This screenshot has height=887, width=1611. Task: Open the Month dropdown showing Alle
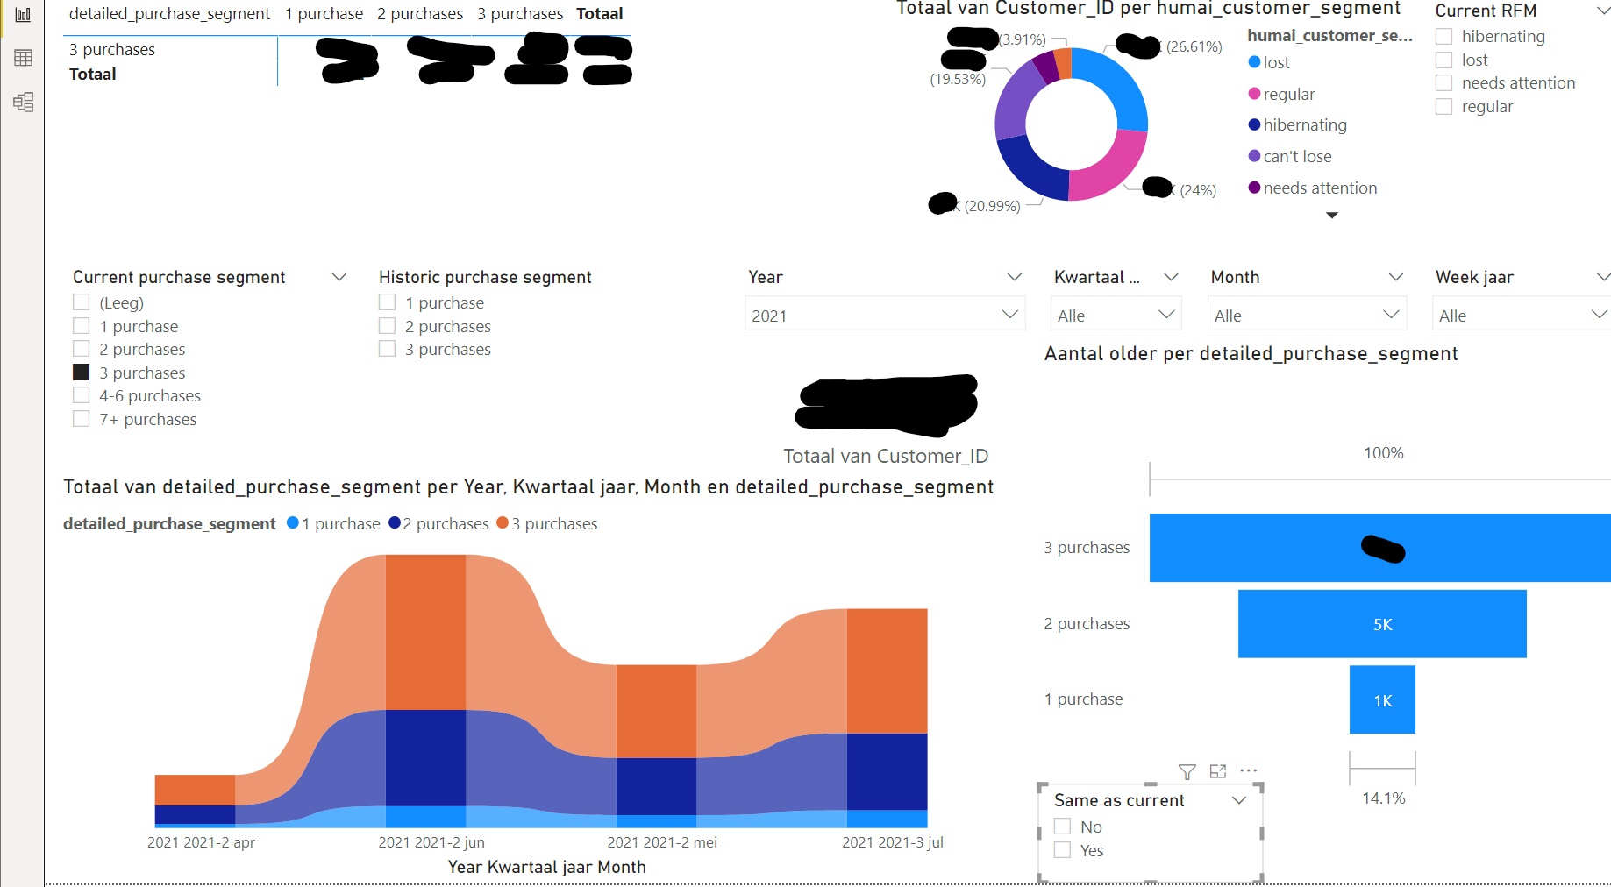tap(1307, 315)
